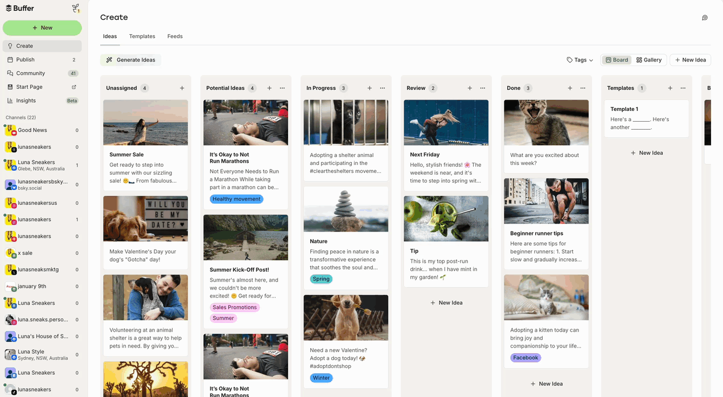Click the pink Sales Promotions tag
The image size is (723, 397).
pos(235,307)
